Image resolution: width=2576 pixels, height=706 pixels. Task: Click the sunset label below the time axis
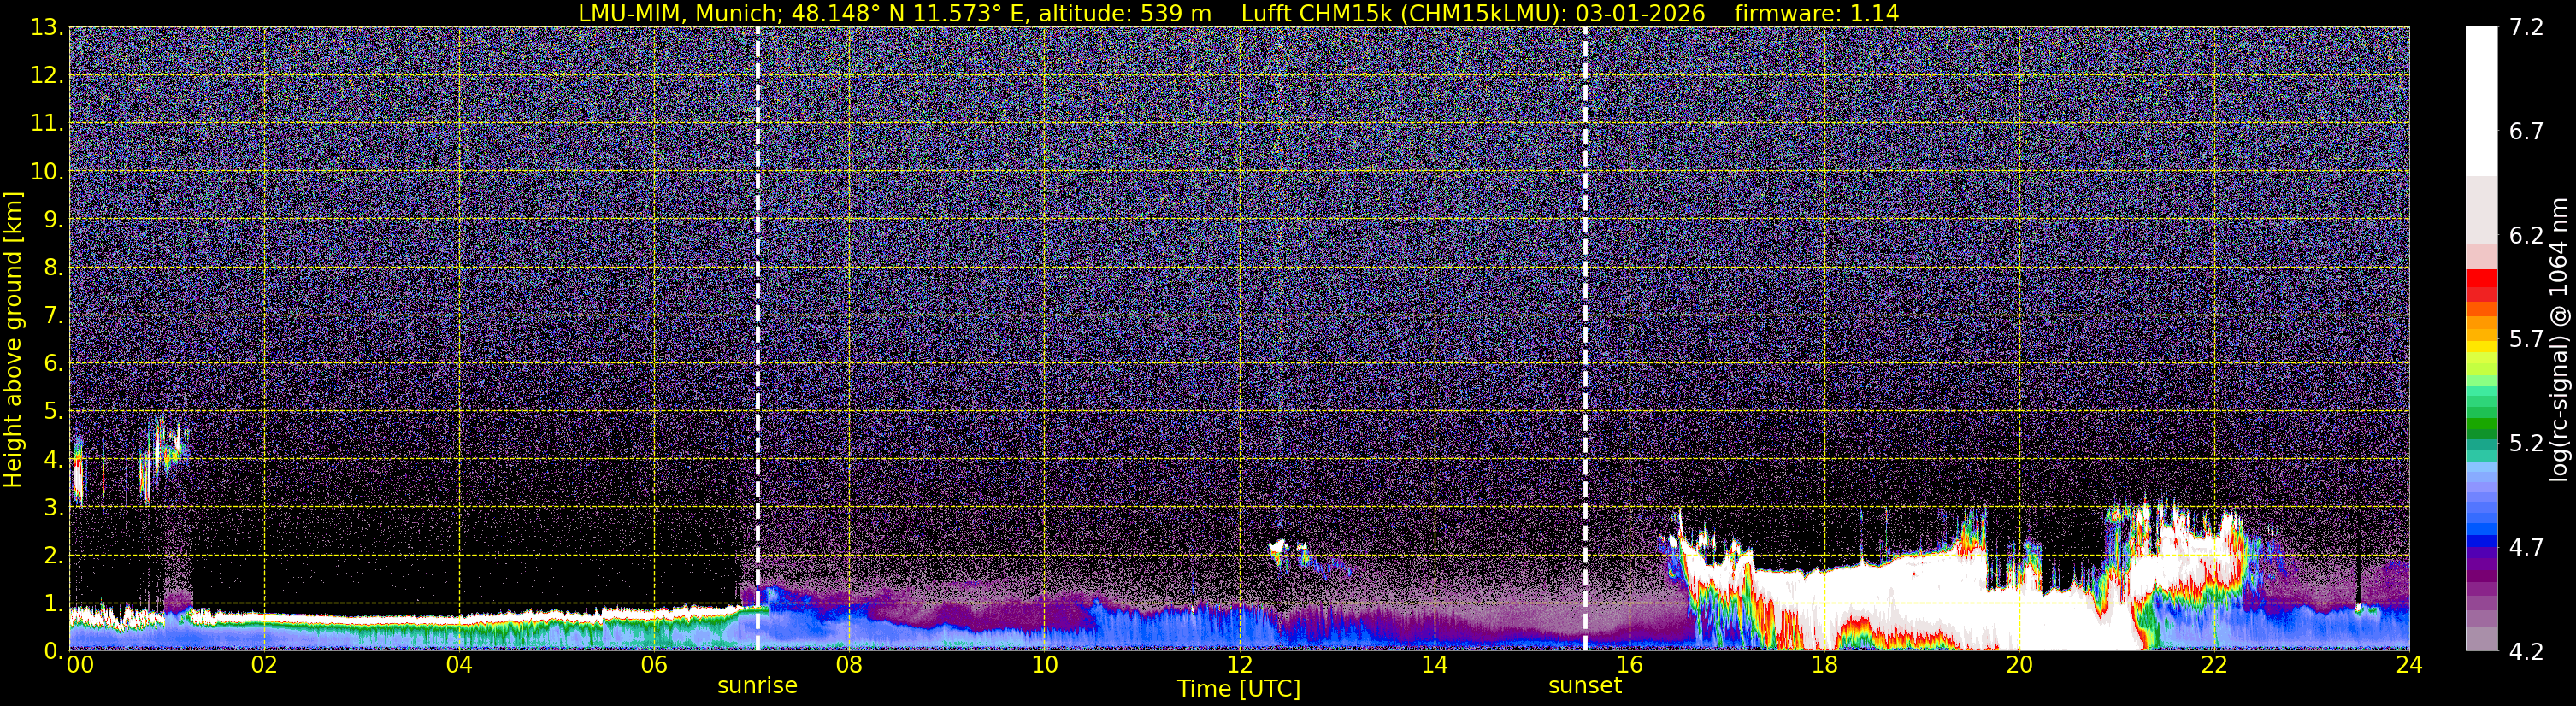coord(1585,686)
